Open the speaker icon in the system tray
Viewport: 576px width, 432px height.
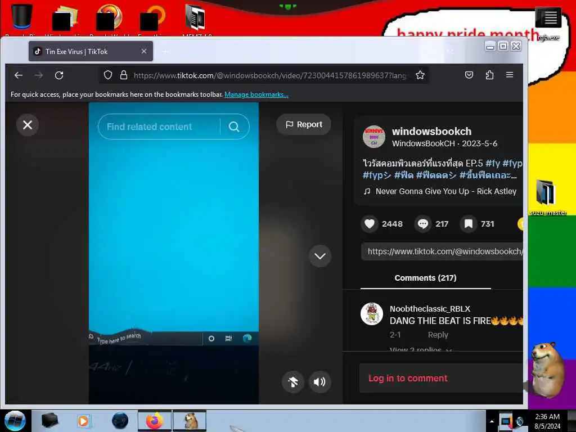[x=520, y=421]
